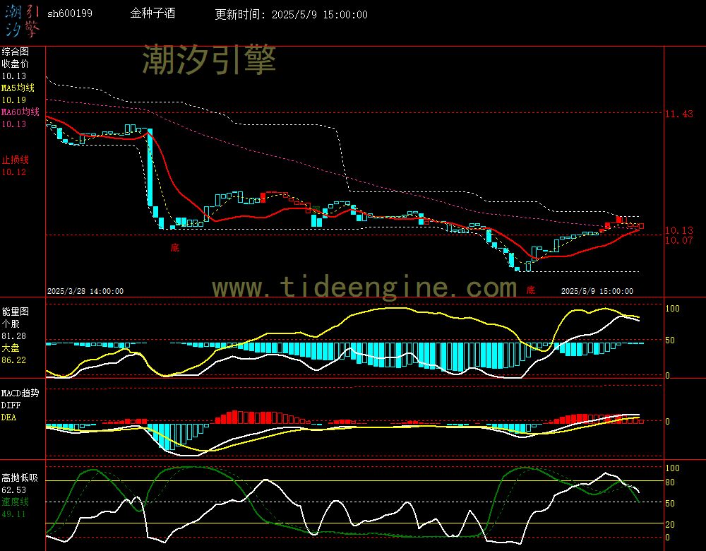The height and width of the screenshot is (551, 706).
Task: Click the yellow DEA legend label
Action: pyautogui.click(x=8, y=417)
